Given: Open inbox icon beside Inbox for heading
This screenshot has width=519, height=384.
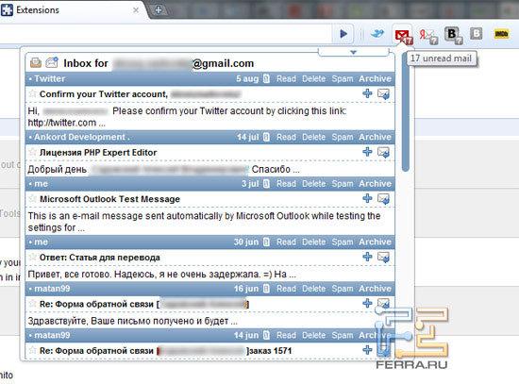Looking at the screenshot, I should click(36, 62).
